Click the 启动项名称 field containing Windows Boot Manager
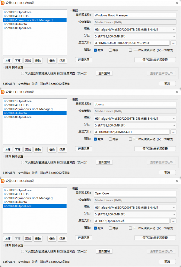This screenshot has width=181, height=267. point(135,15)
